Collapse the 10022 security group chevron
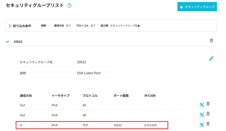Viewport: 226px width, 131px height. click(x=7, y=42)
